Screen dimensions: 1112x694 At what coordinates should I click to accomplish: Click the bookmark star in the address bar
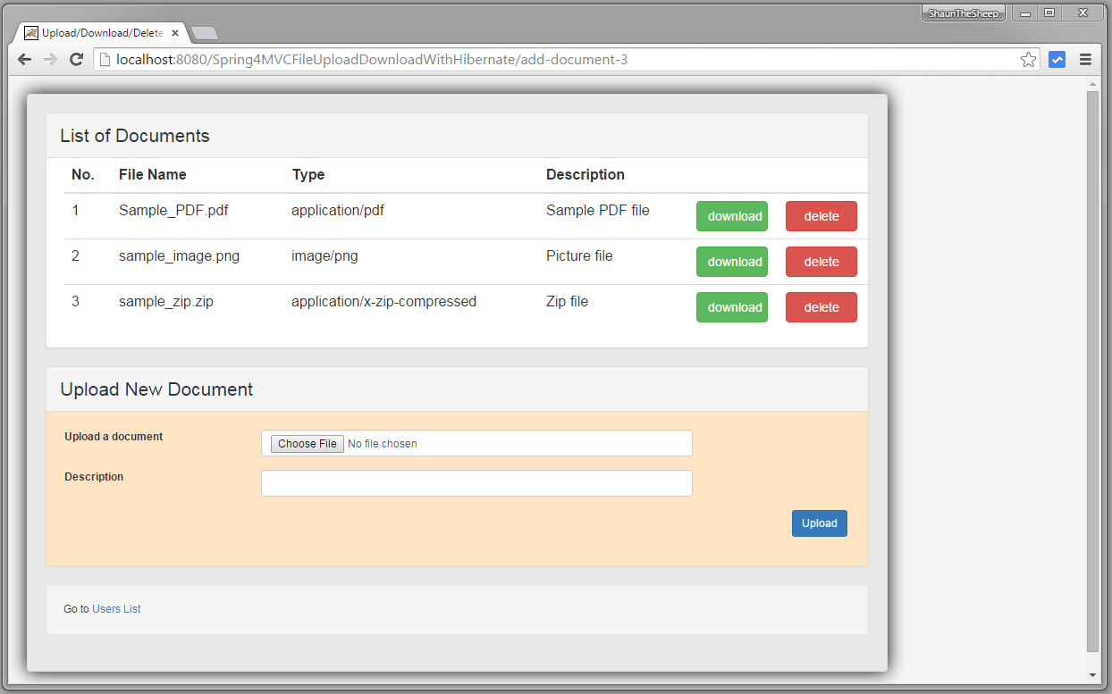pyautogui.click(x=1028, y=59)
